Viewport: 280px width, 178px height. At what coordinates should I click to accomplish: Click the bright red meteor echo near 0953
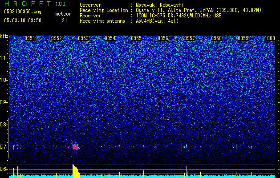pyautogui.click(x=76, y=147)
